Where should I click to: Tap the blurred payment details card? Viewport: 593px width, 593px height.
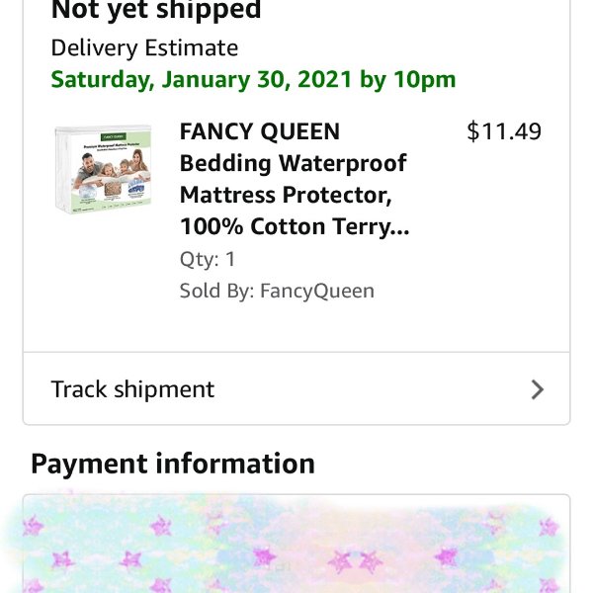296,544
